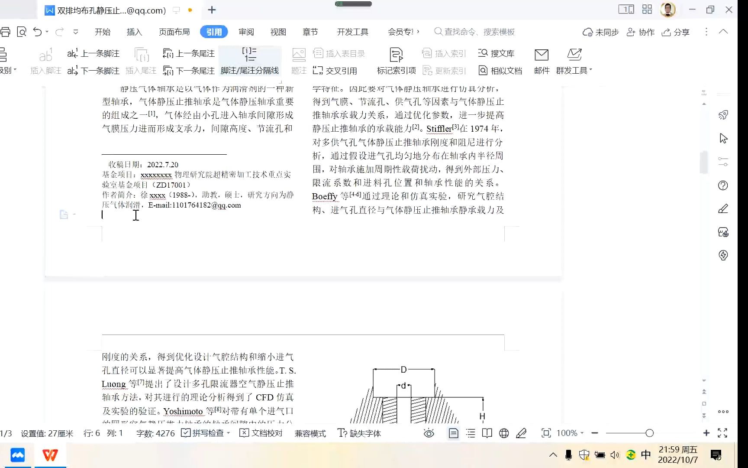Click the lightning bolt icon in sidebar
This screenshot has width=748, height=468.
(723, 255)
